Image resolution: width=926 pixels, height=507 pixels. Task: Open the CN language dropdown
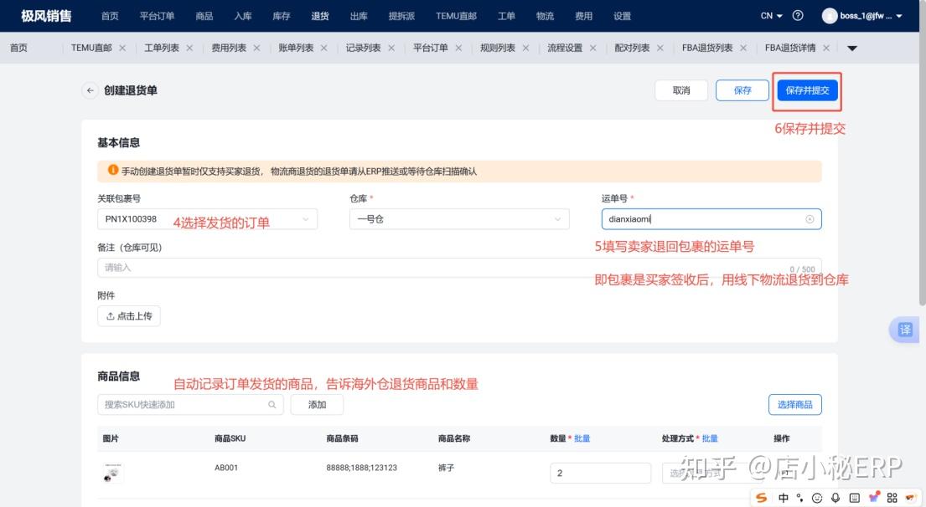coord(771,16)
